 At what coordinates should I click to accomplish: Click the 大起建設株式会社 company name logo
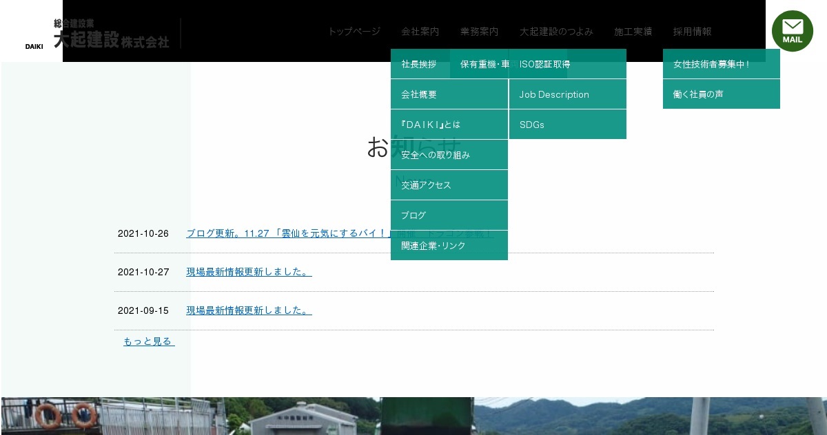coord(111,34)
